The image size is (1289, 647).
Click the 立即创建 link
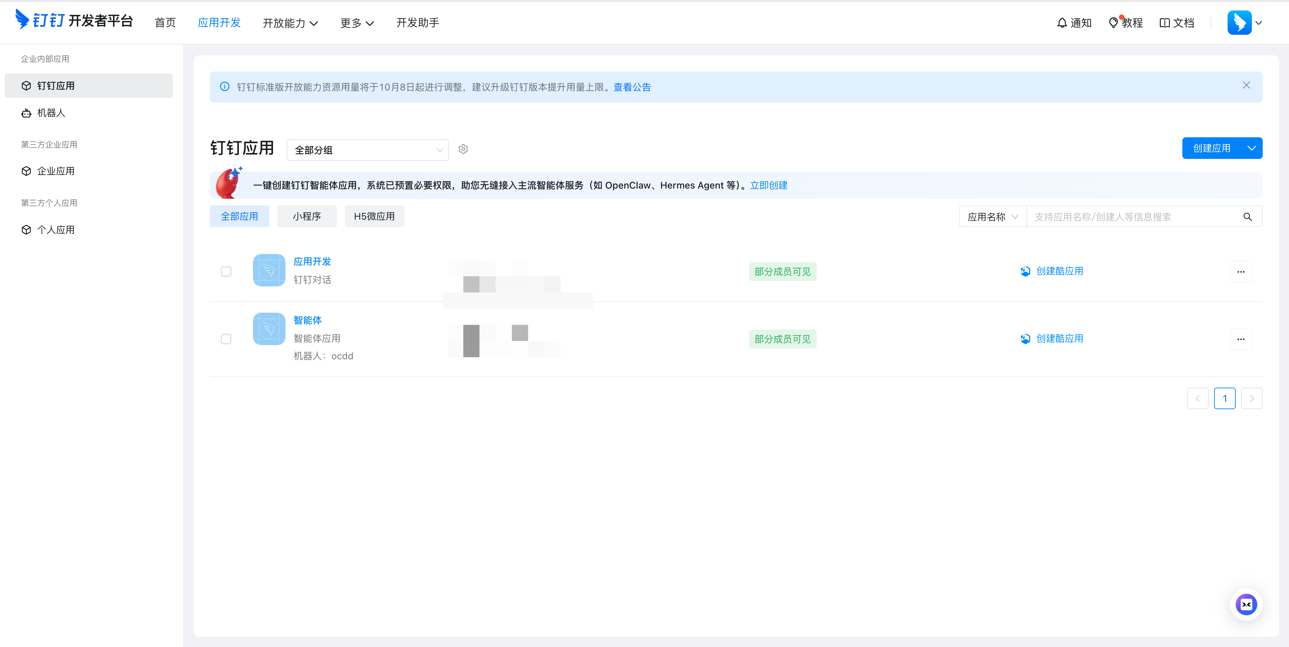pos(769,185)
